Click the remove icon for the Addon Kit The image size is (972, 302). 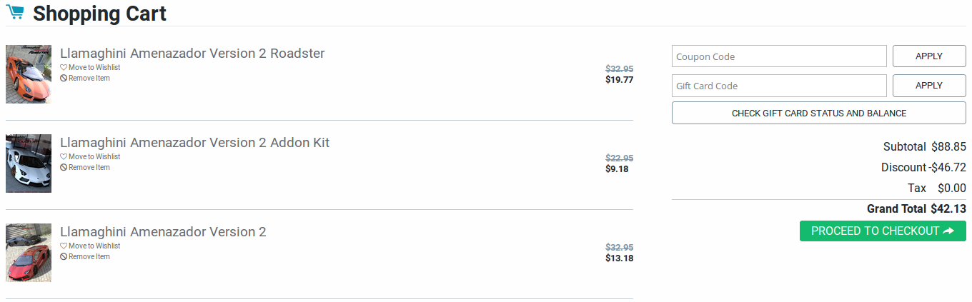pos(64,168)
